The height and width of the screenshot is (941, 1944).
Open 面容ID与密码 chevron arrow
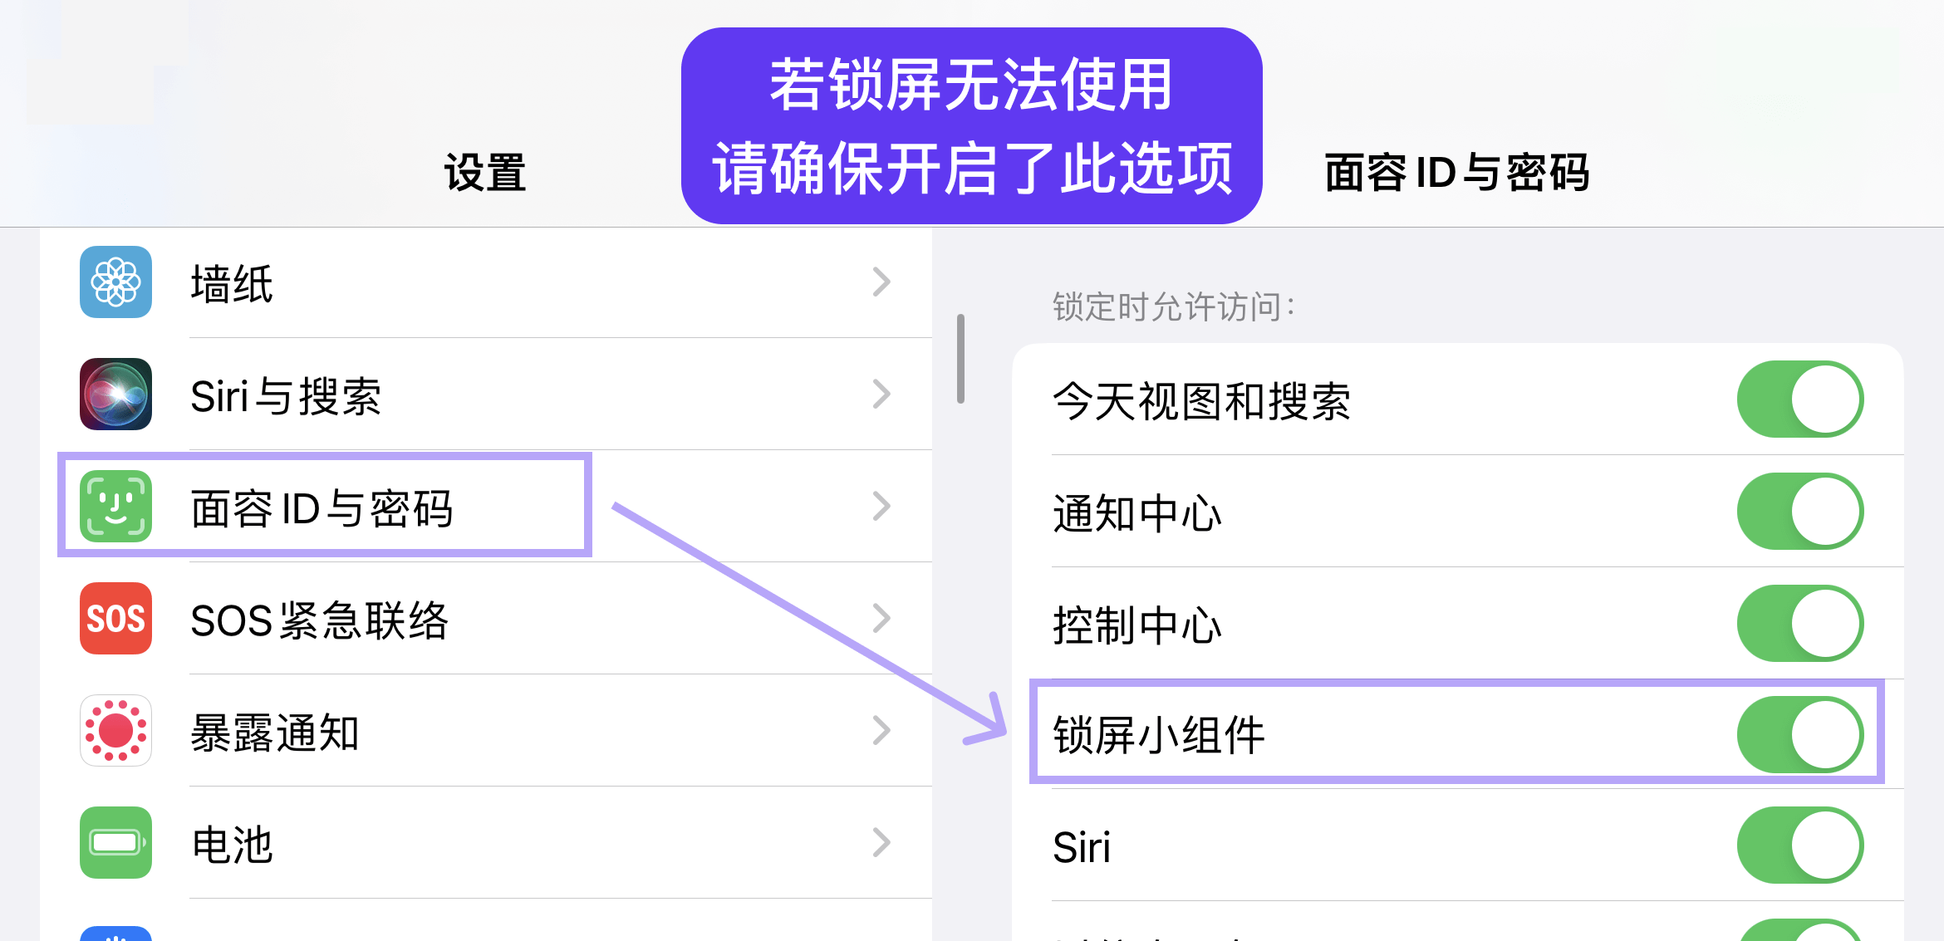[x=881, y=507]
